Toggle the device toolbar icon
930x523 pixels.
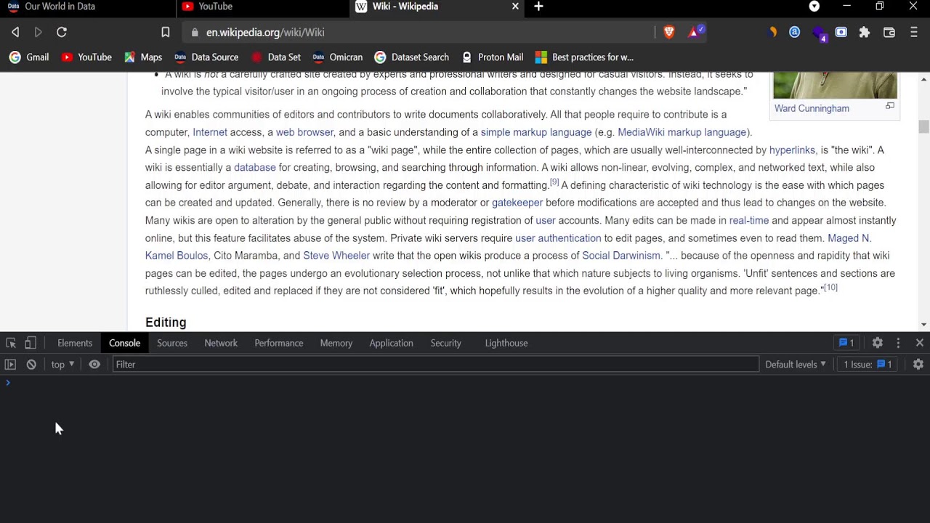pyautogui.click(x=31, y=343)
